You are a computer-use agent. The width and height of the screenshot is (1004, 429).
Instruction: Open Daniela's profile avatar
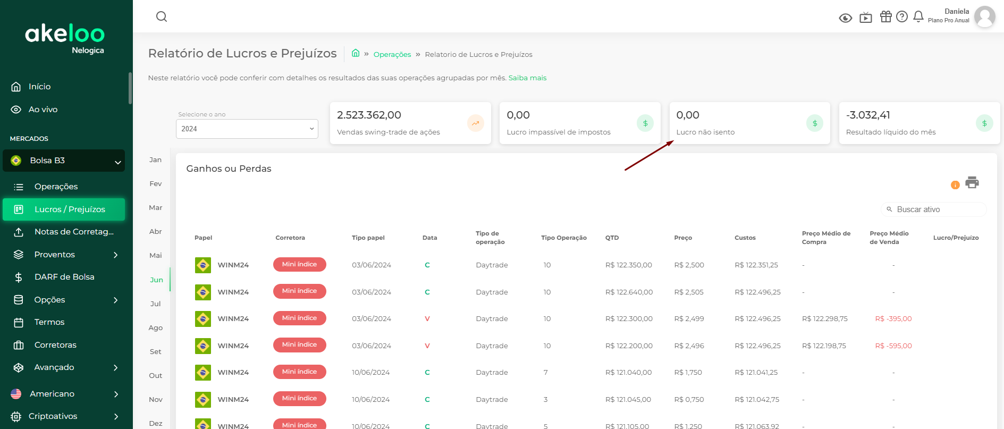point(984,16)
